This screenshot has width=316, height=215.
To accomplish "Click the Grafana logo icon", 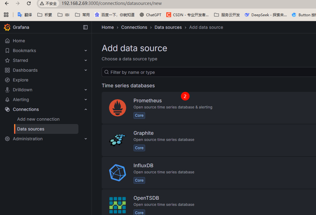I will [x=7, y=27].
